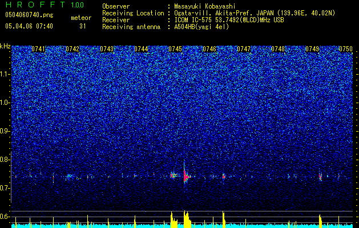Click the Observer field label

coord(116,6)
